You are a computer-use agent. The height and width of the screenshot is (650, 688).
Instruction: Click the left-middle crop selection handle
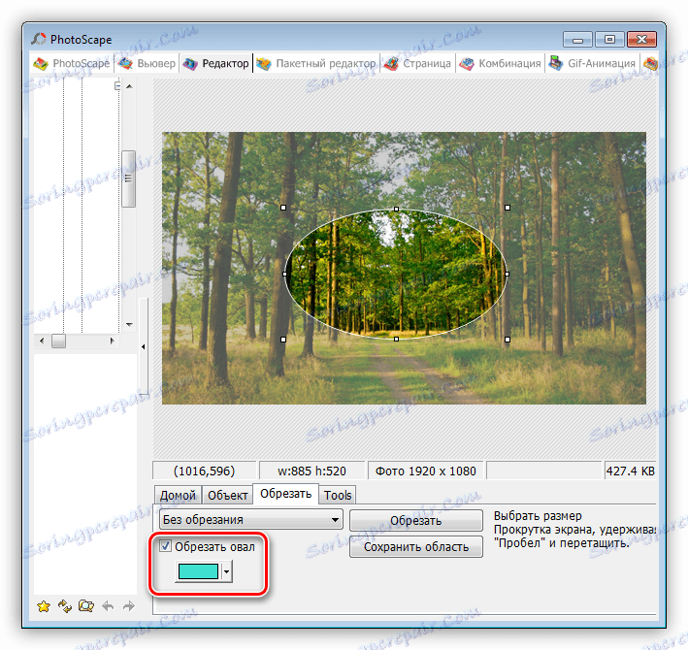(x=284, y=274)
